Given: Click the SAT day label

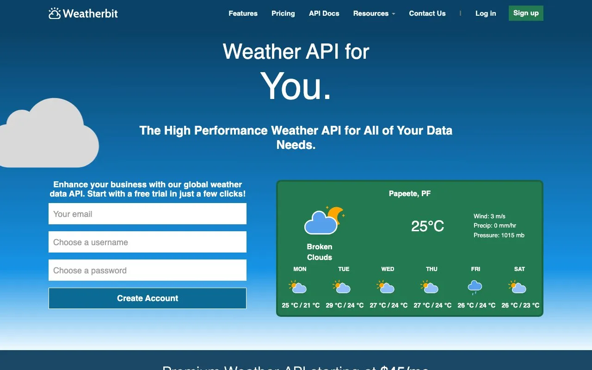Looking at the screenshot, I should 519,269.
